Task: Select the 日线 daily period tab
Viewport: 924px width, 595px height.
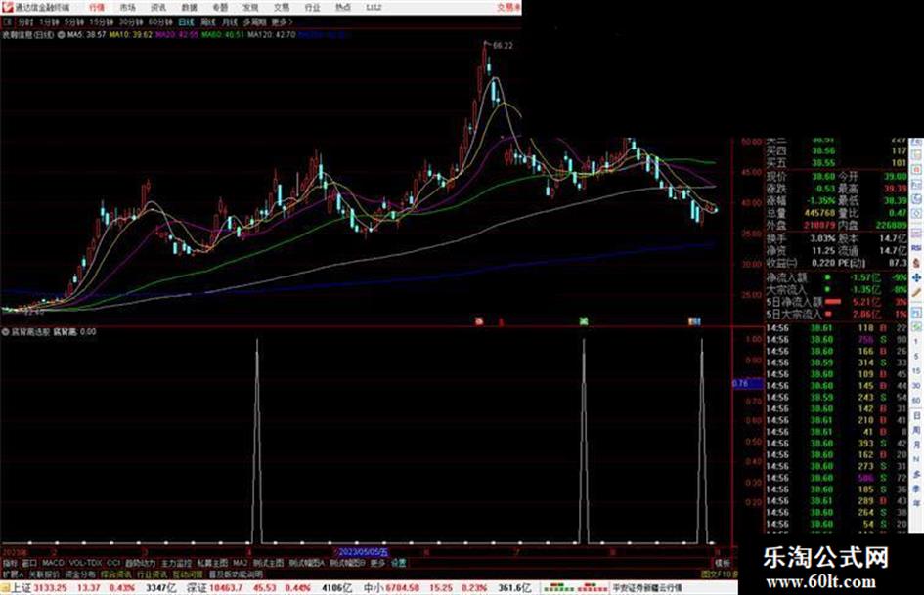Action: point(186,21)
